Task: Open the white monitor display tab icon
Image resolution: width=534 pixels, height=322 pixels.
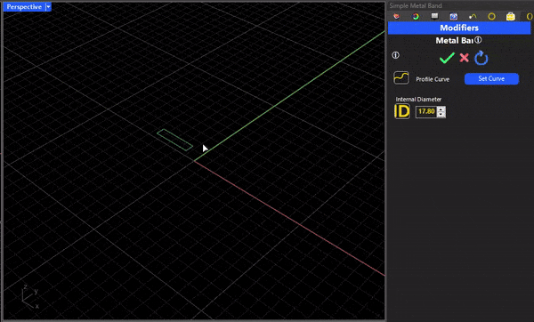Action: click(434, 16)
